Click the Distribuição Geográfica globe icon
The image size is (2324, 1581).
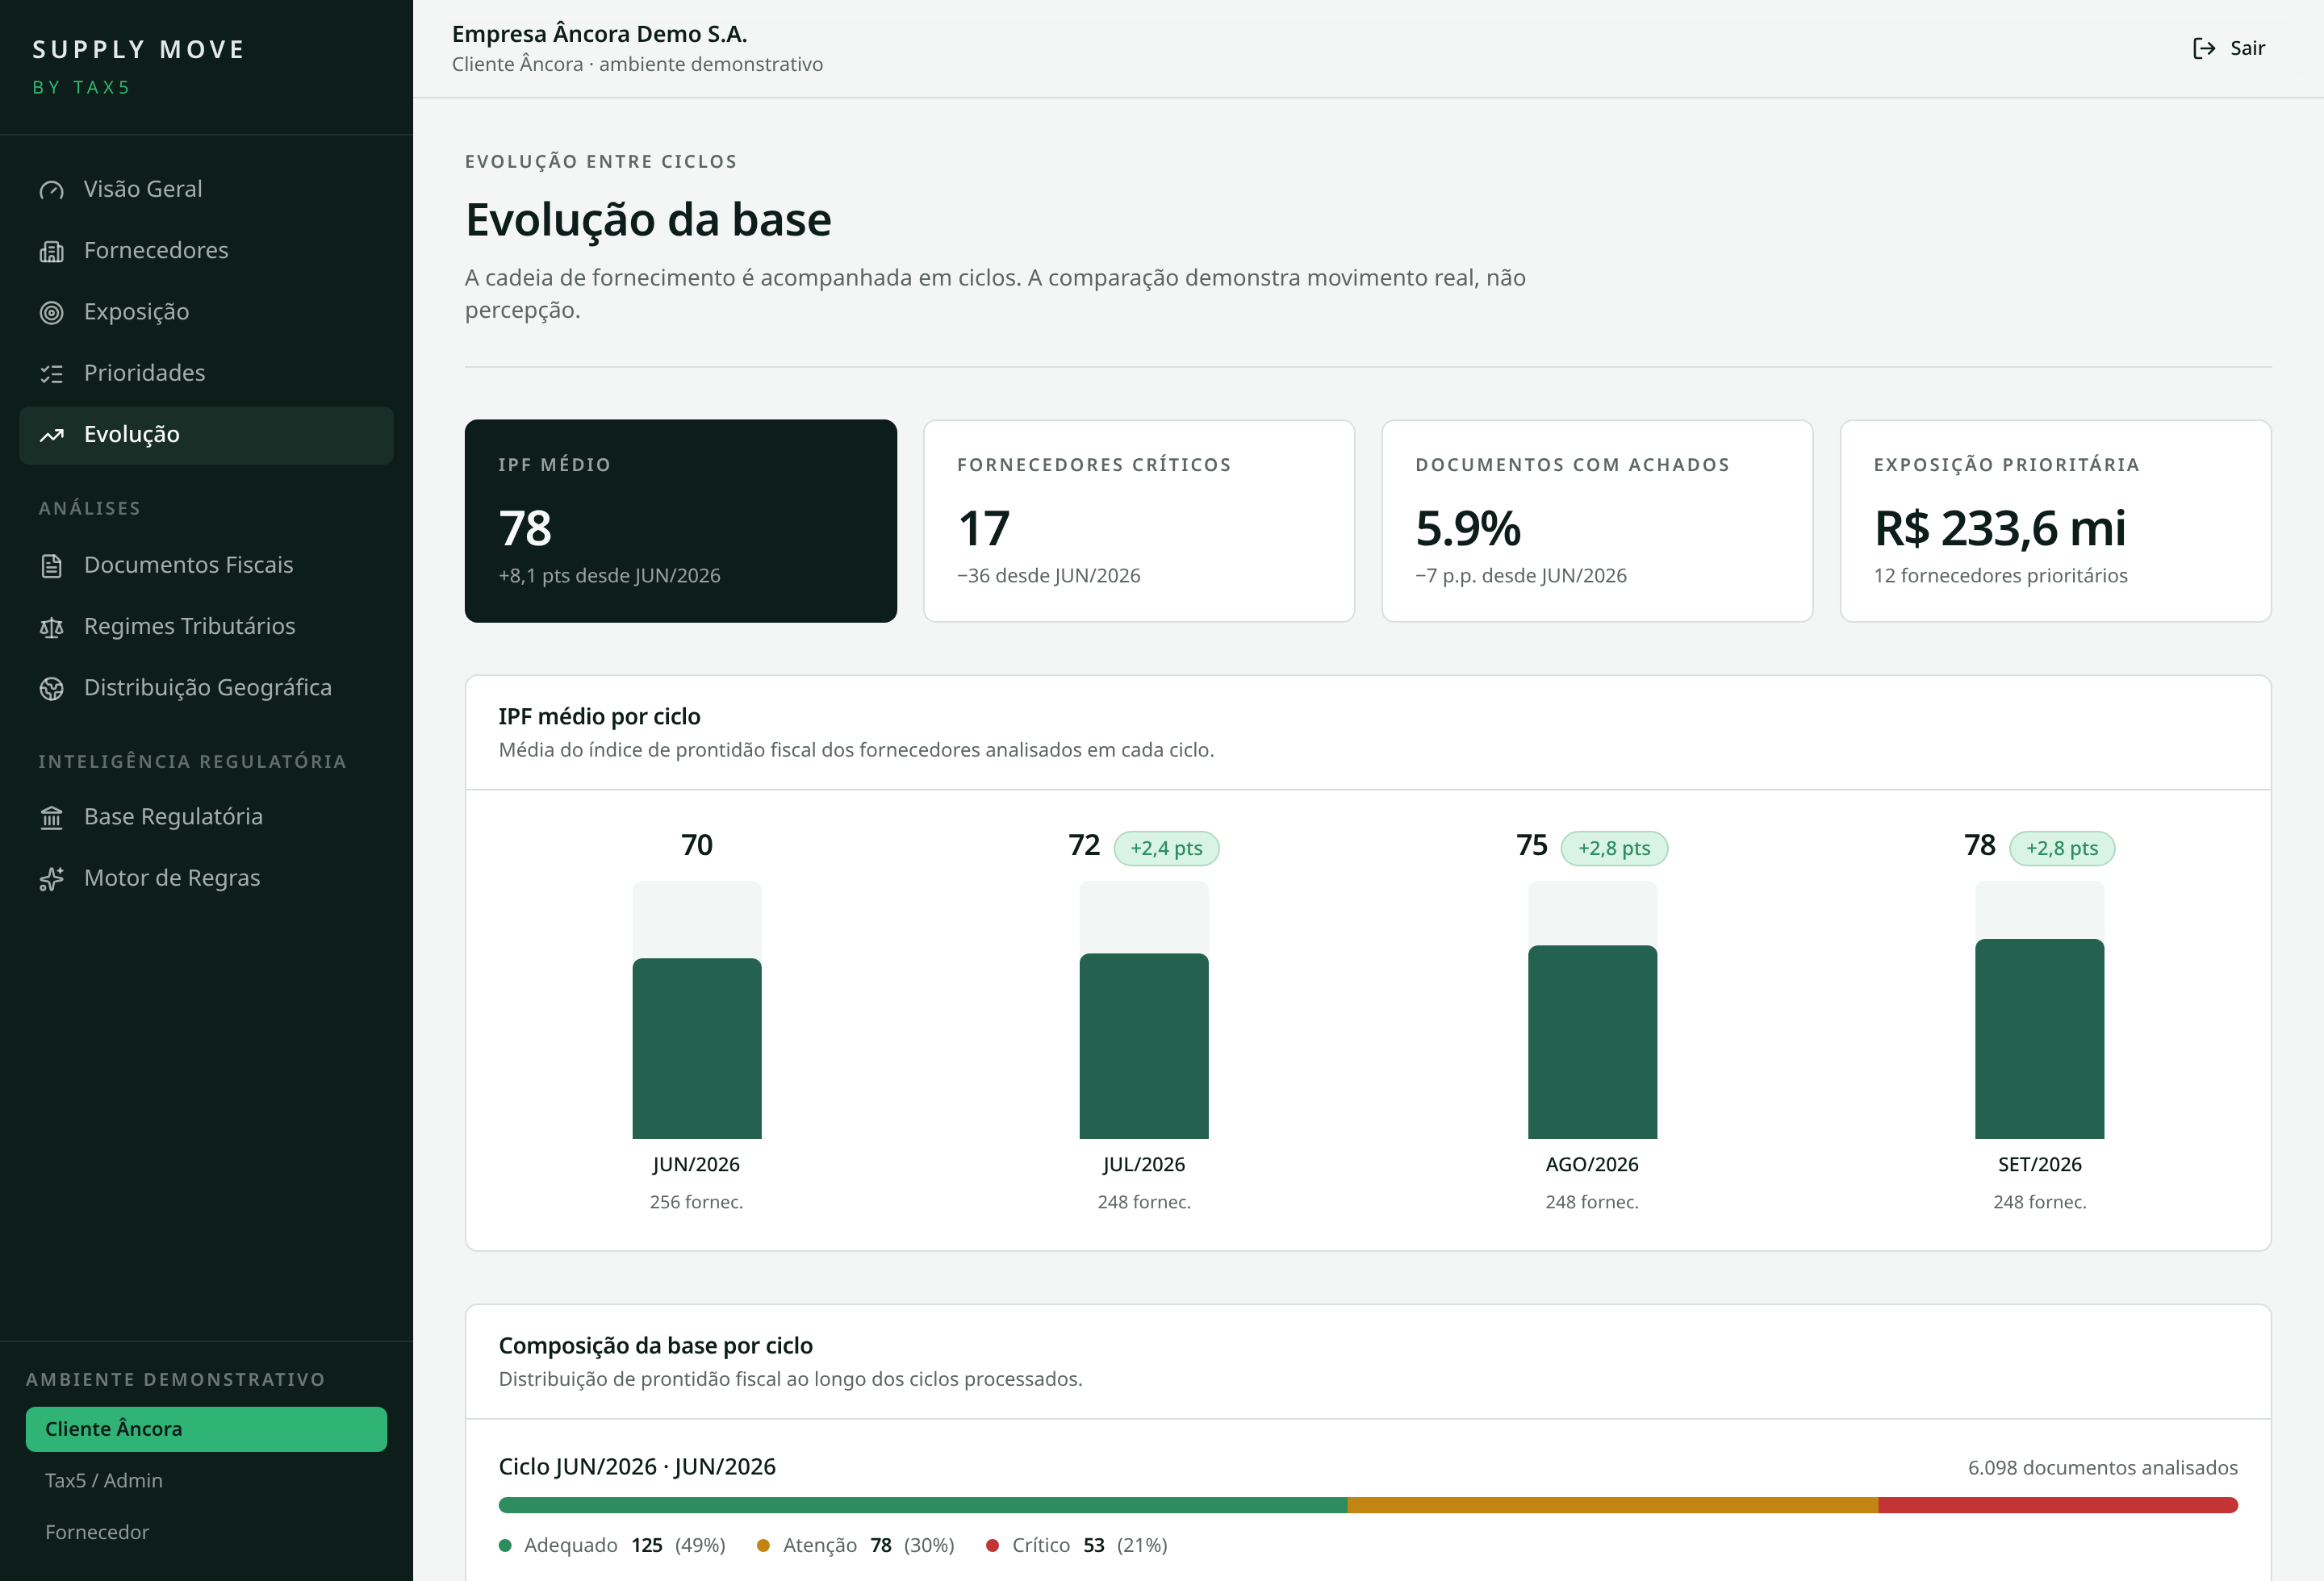tap(51, 689)
